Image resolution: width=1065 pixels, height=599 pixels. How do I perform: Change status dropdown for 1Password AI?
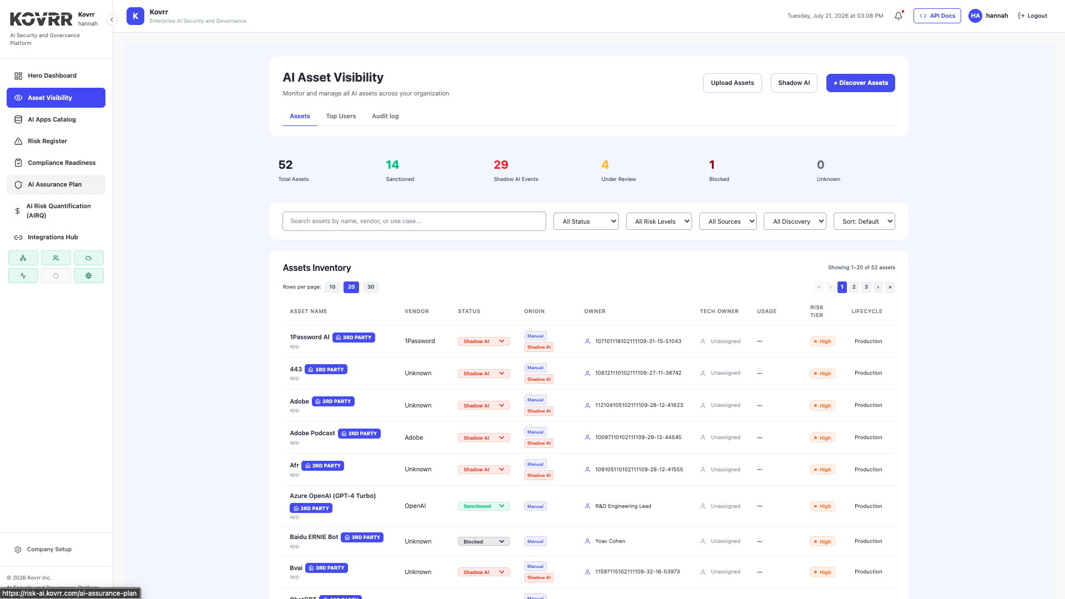[x=484, y=341]
